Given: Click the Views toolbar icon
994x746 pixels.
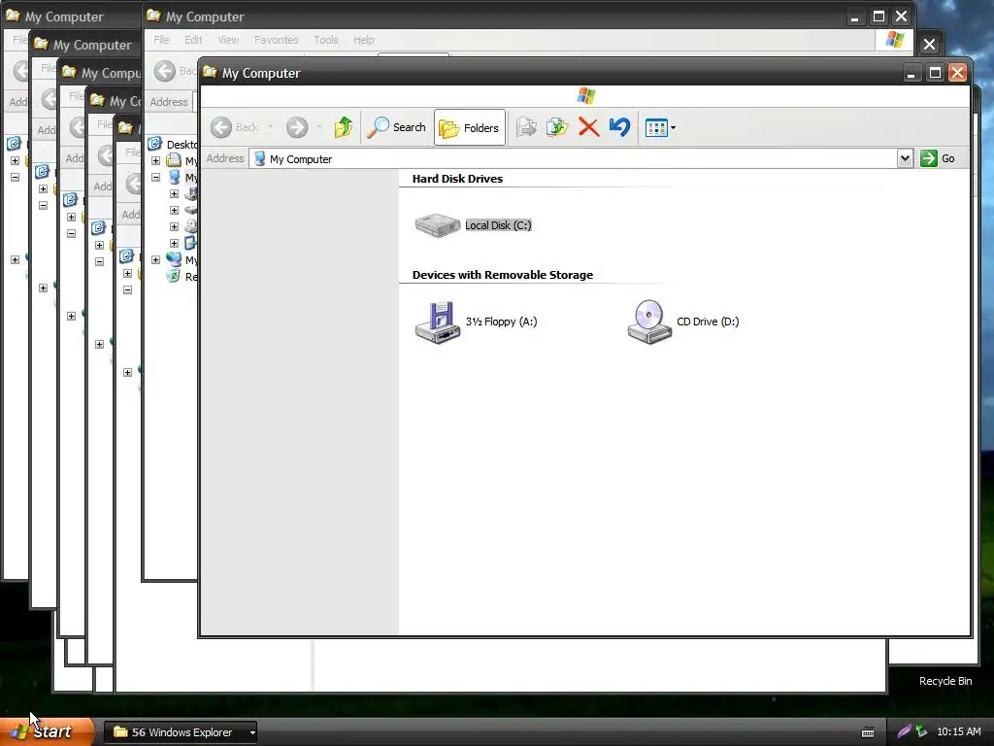Looking at the screenshot, I should (x=656, y=128).
